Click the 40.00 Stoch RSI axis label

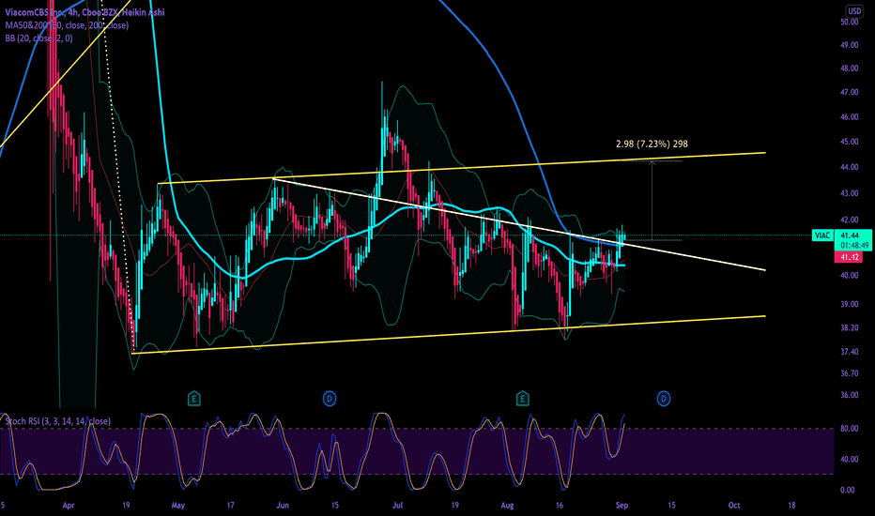848,459
